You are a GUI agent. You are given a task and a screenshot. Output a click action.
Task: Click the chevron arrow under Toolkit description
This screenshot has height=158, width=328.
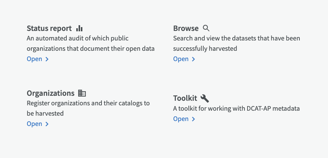[x=193, y=119]
